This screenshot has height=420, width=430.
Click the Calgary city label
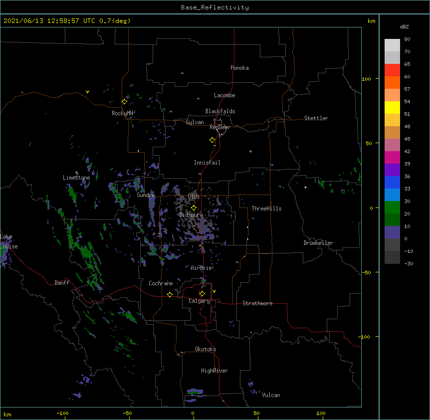click(x=199, y=301)
